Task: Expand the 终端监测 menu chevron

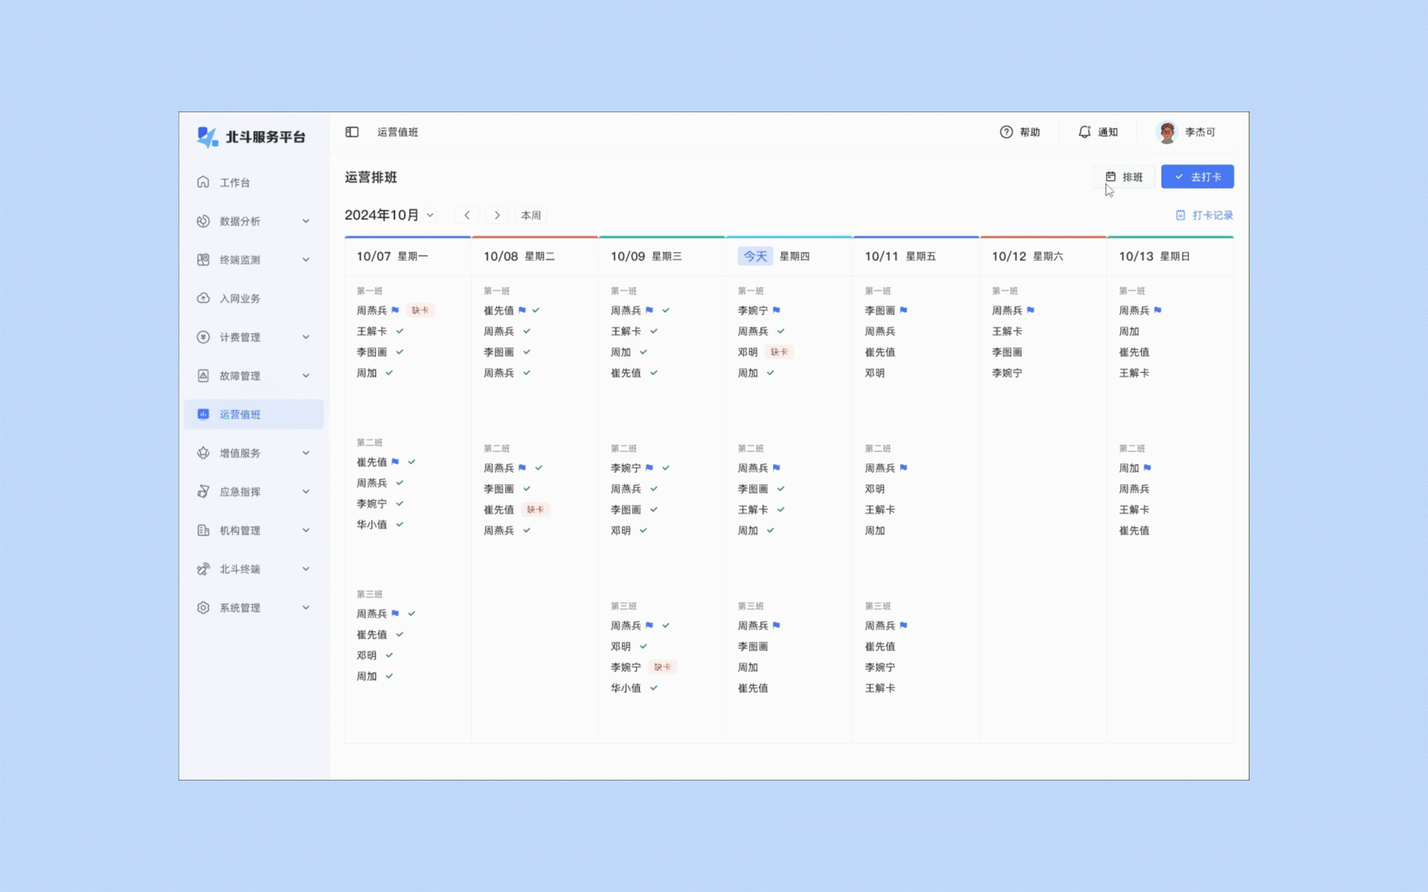Action: coord(306,259)
